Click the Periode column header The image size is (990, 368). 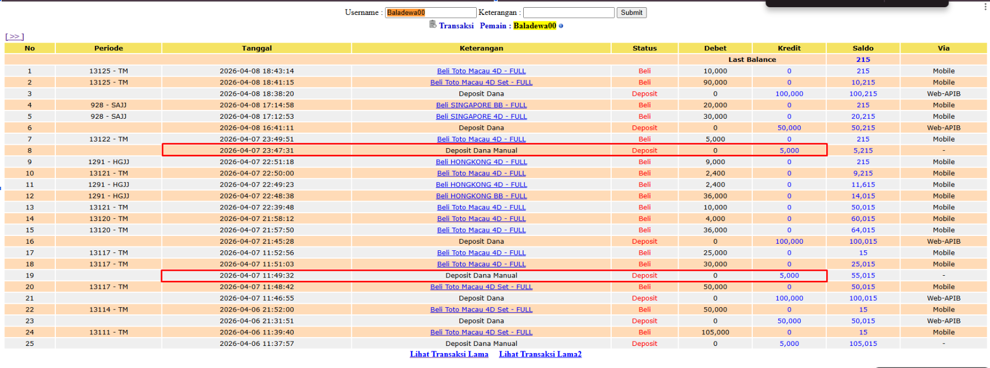108,48
